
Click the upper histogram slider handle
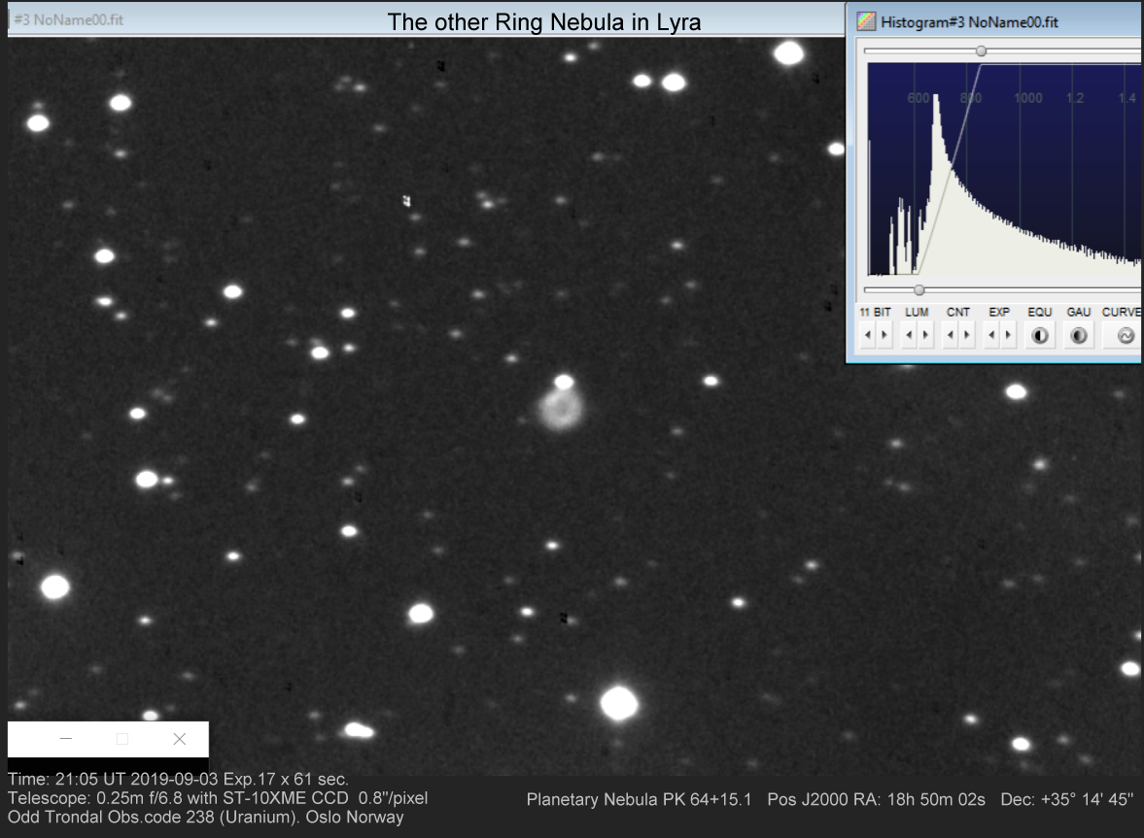981,50
